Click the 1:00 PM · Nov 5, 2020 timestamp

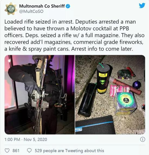(26, 139)
